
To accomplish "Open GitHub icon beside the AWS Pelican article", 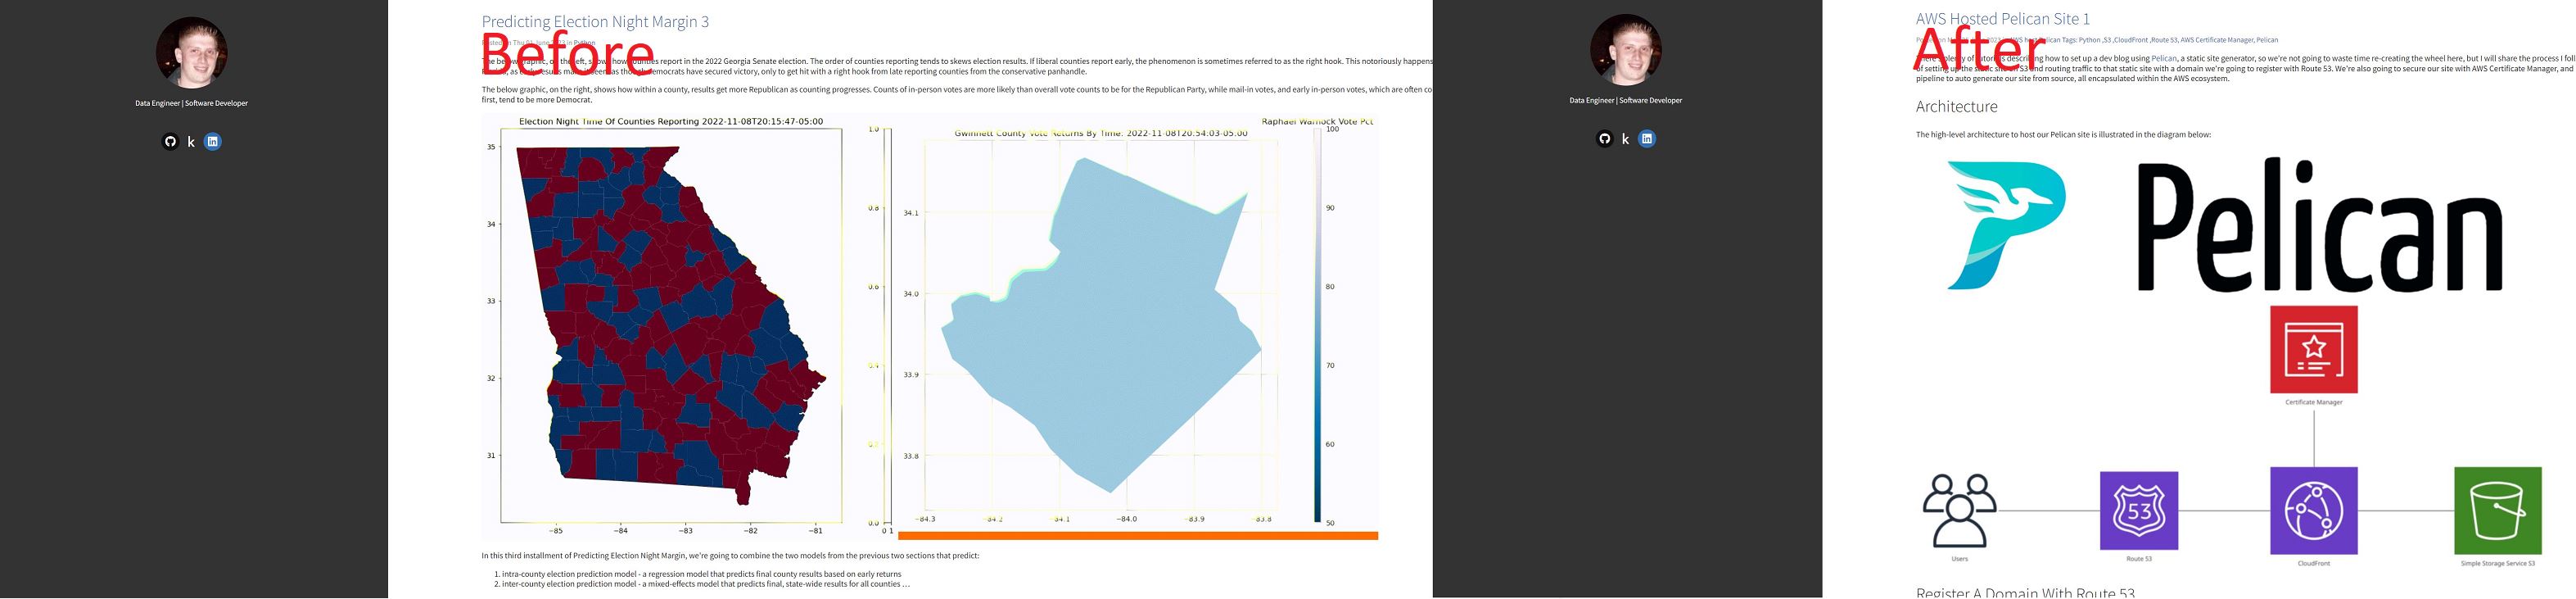I will tap(1605, 138).
